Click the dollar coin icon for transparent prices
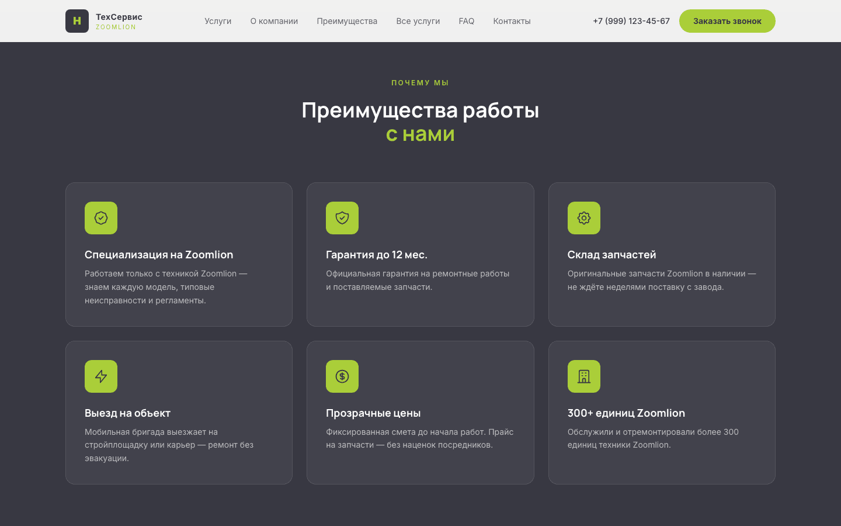 pyautogui.click(x=342, y=376)
